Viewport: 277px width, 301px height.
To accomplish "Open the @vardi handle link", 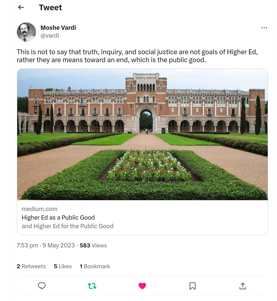I will click(x=50, y=36).
